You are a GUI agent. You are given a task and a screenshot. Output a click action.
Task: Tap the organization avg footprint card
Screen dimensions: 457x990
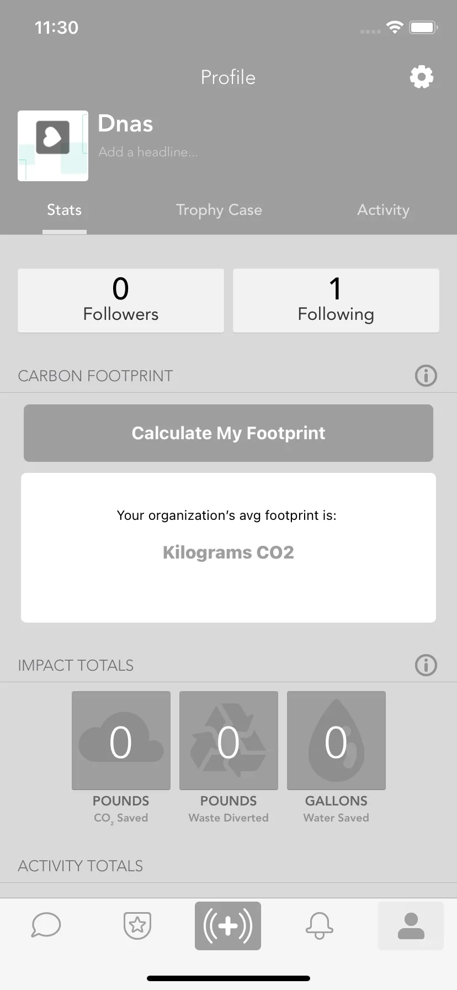[228, 548]
